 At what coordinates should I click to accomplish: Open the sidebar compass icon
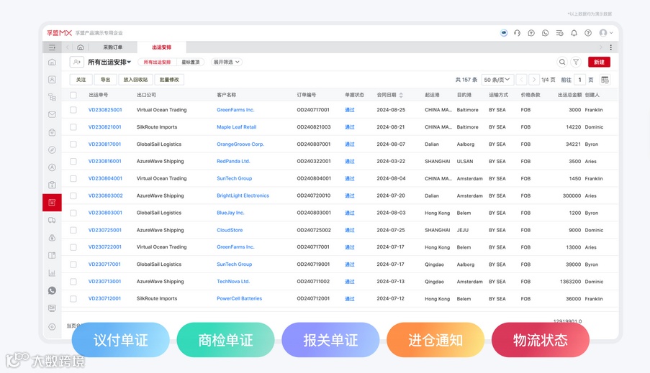coord(52,150)
